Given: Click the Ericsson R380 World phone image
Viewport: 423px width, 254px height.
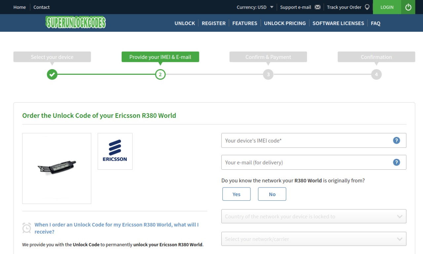Looking at the screenshot, I should 57,168.
